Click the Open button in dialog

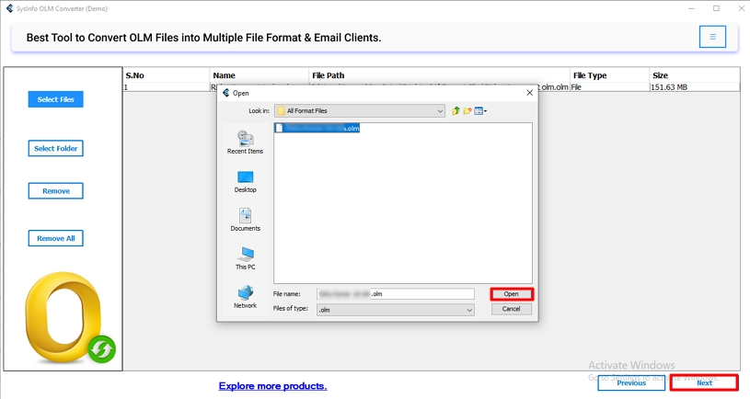(512, 294)
